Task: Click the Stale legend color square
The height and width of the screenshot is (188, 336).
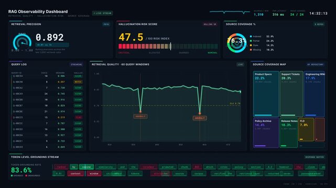Action: pos(251,45)
